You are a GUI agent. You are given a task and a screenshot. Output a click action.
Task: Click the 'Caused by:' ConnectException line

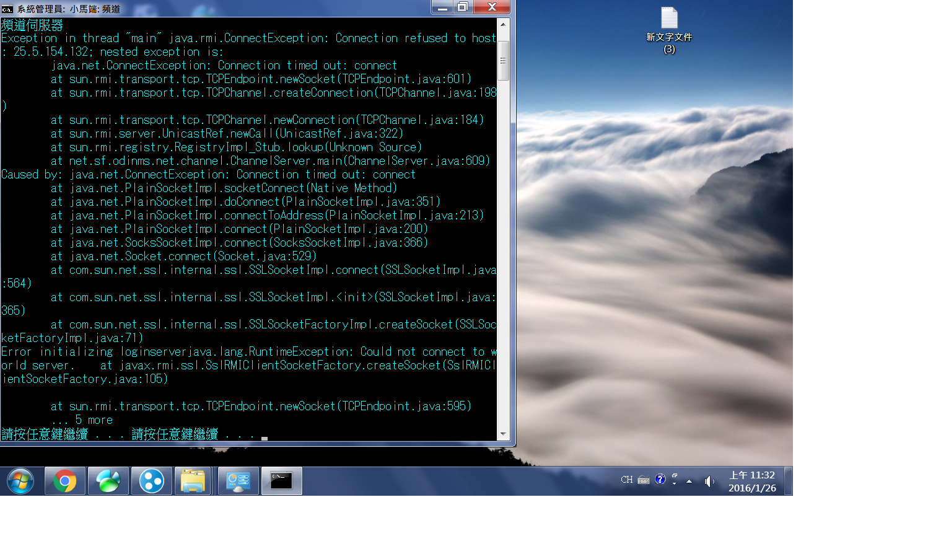209,175
